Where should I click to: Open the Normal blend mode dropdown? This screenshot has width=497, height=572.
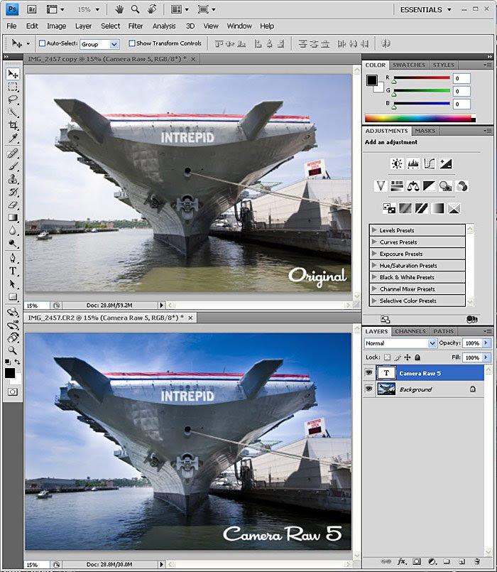400,343
